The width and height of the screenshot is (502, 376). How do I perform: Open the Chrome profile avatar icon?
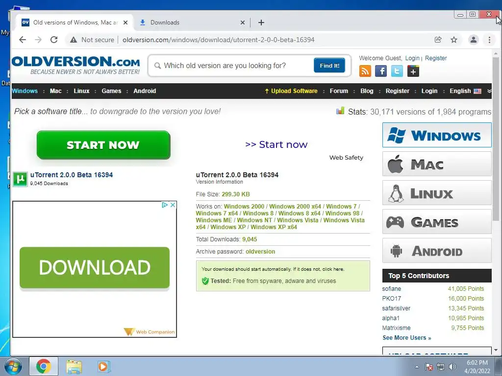pyautogui.click(x=473, y=40)
